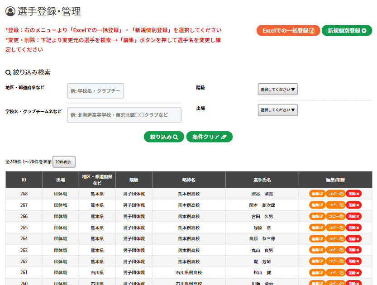This screenshot has height=285, width=377.
Task: Edit player 渋谷 清吉 (ID 268)
Action: 317,194
